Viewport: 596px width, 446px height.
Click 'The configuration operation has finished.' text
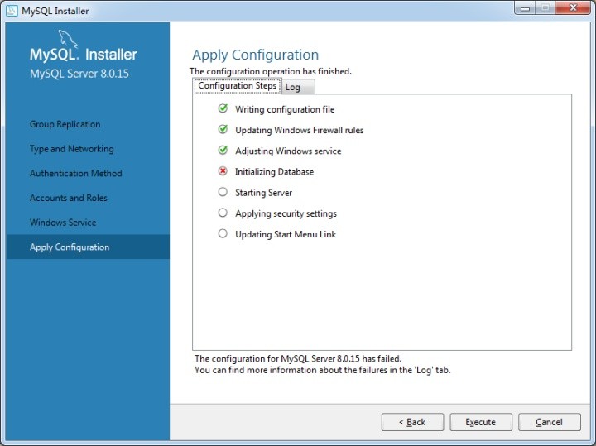270,71
